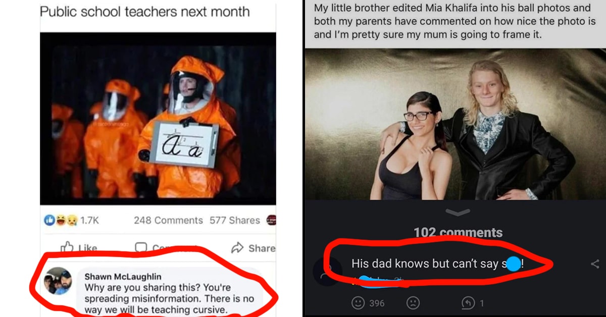Click the small page avatar beside Shares
This screenshot has width=606, height=317.
(x=270, y=220)
